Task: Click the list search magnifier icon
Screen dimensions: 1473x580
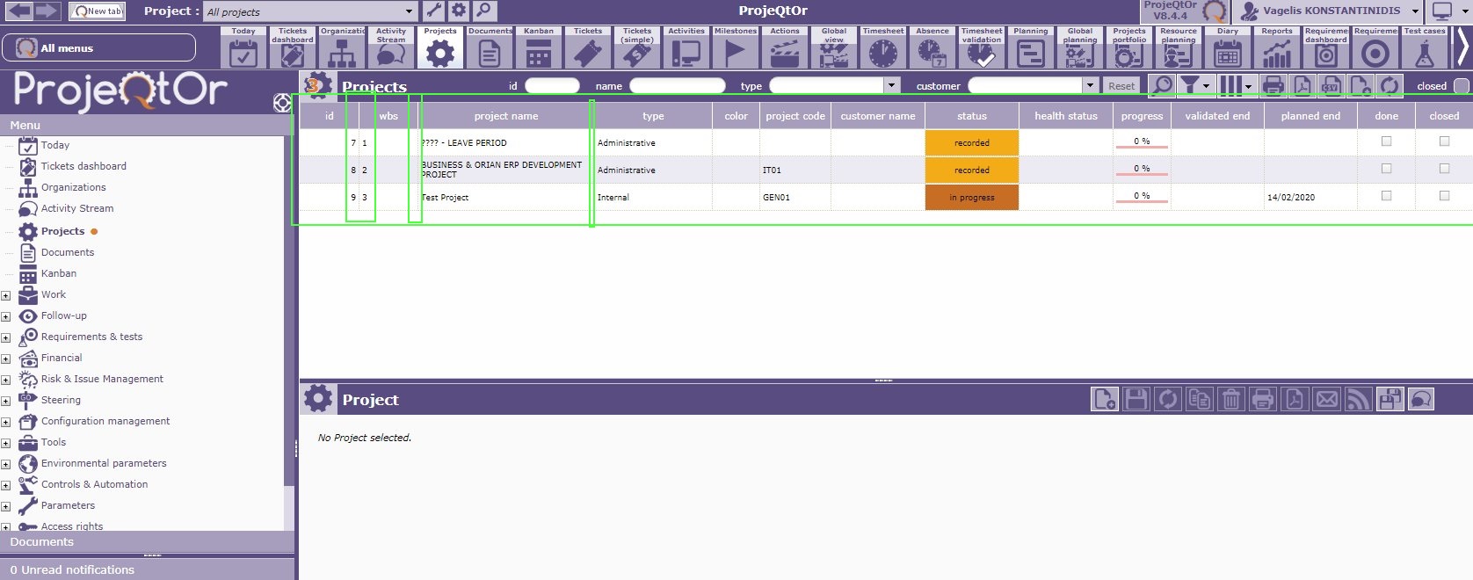Action: [x=1162, y=85]
